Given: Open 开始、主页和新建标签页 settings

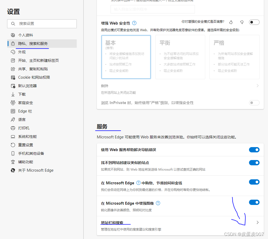Looking at the screenshot, I should tap(42, 60).
